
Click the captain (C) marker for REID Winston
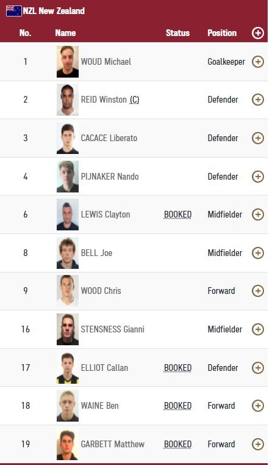134,100
